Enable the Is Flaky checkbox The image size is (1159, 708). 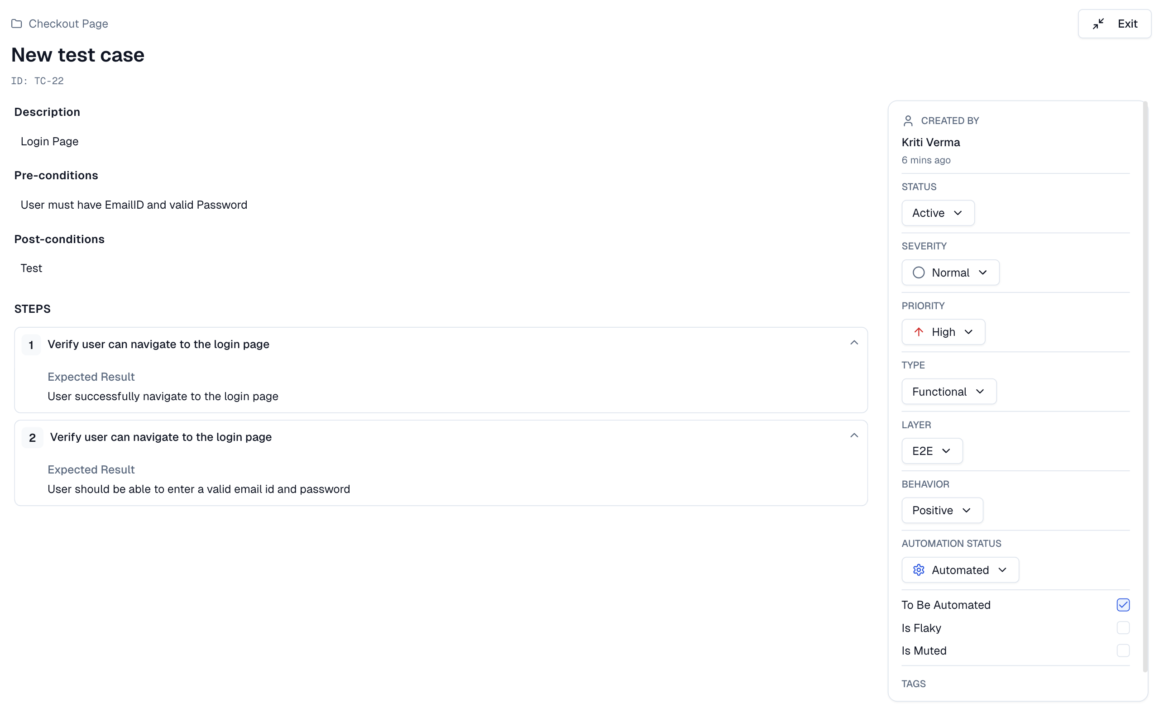(x=1123, y=628)
